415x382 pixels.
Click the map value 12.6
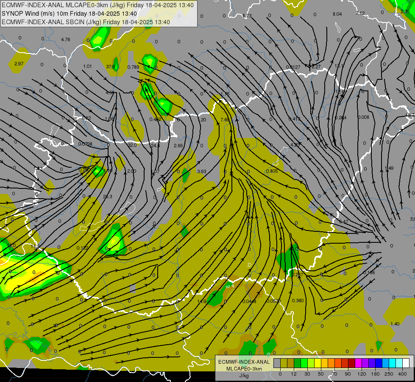click(x=340, y=92)
